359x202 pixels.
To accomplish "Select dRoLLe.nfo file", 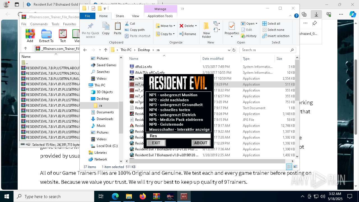I will (x=144, y=66).
